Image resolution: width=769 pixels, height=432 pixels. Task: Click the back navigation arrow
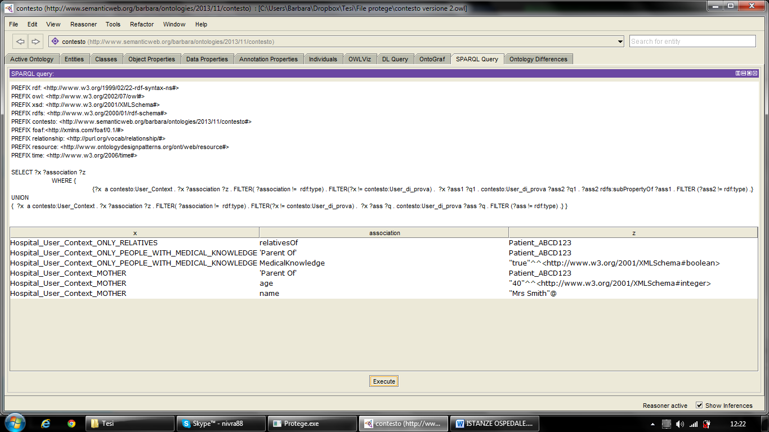click(21, 41)
